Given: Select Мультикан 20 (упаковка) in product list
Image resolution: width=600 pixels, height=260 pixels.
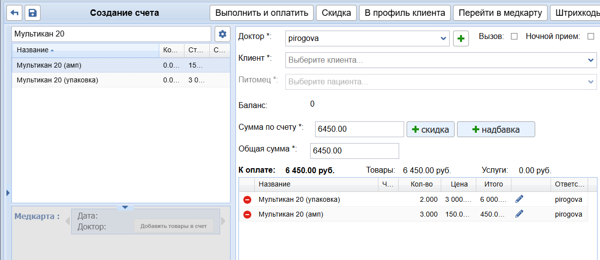Looking at the screenshot, I should [x=57, y=80].
